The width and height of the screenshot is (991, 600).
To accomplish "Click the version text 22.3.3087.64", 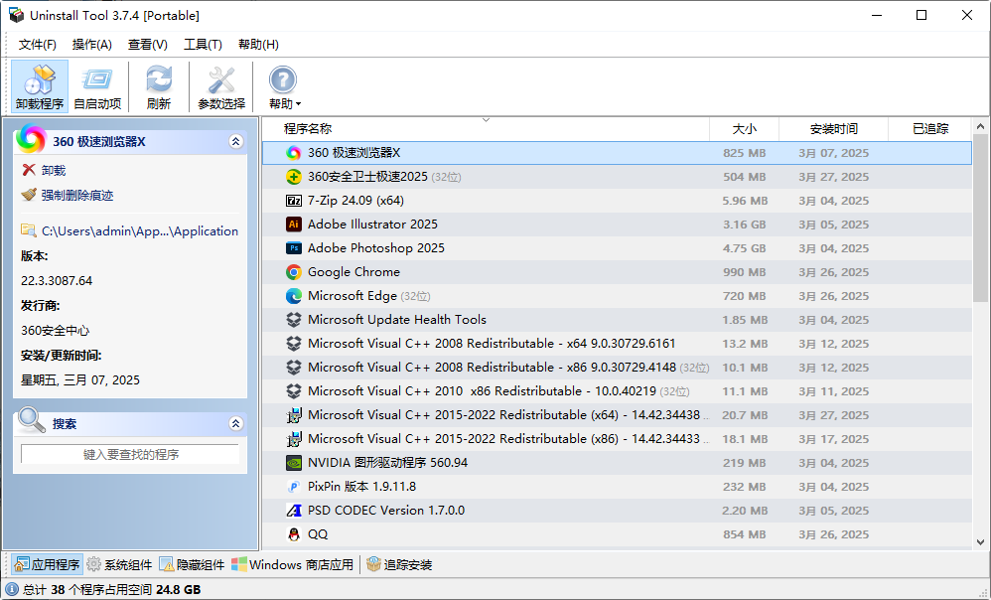I will pyautogui.click(x=57, y=281).
